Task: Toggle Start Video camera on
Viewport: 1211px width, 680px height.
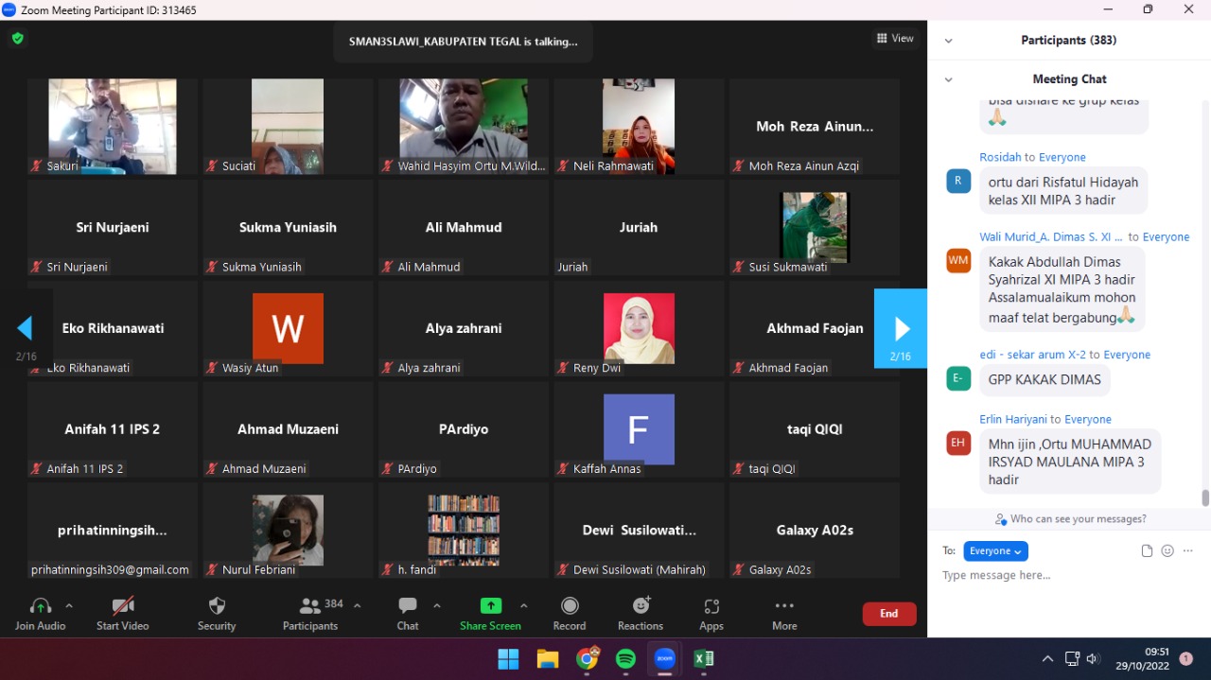Action: click(122, 606)
